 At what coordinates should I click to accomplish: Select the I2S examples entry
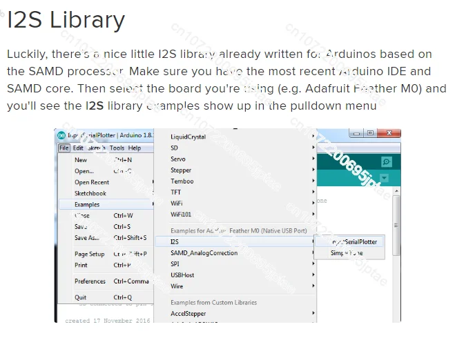[235, 242]
